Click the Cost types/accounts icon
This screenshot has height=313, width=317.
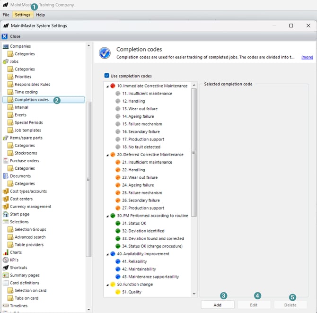pyautogui.click(x=6, y=191)
